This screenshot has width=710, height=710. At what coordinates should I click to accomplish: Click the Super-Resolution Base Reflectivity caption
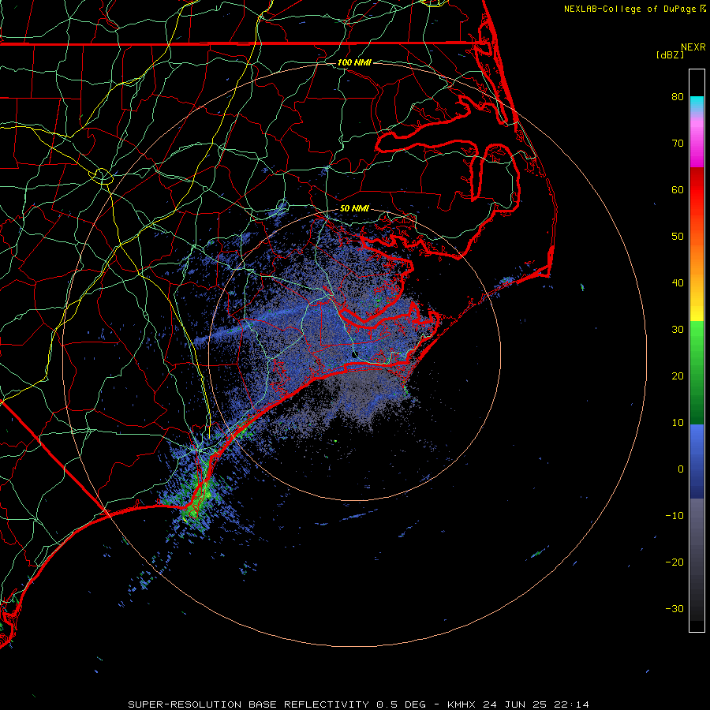pos(248,704)
